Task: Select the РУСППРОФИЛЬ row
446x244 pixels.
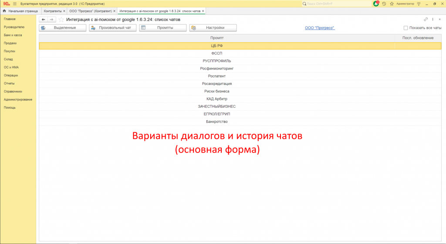Action: click(x=240, y=61)
